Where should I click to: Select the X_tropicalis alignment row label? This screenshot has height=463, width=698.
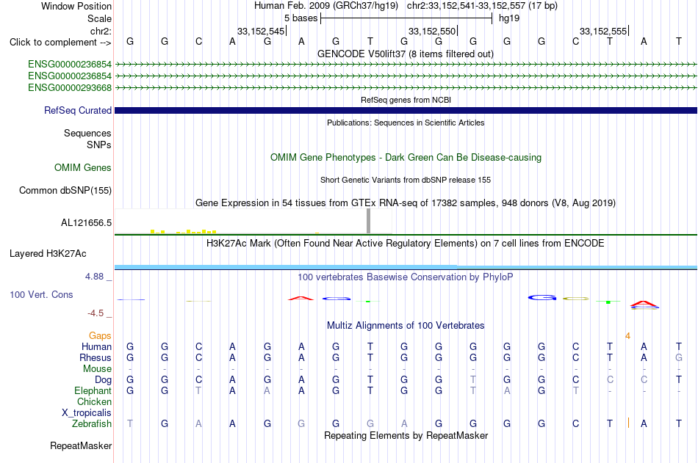click(87, 413)
